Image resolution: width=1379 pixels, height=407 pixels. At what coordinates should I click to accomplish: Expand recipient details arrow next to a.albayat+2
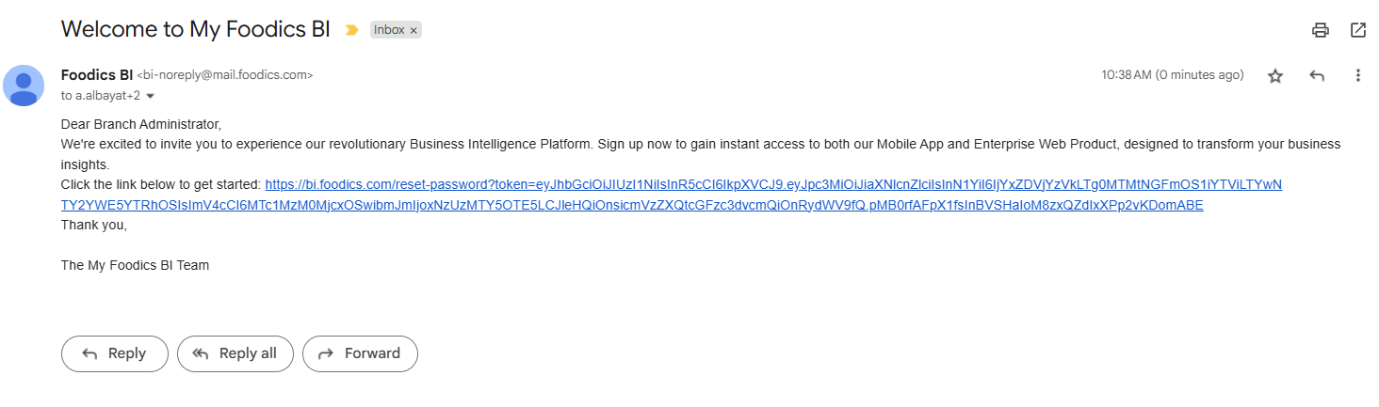[x=151, y=96]
